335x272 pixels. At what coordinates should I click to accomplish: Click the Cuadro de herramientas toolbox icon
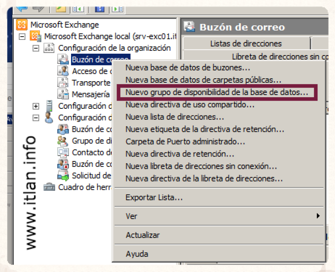[49, 187]
